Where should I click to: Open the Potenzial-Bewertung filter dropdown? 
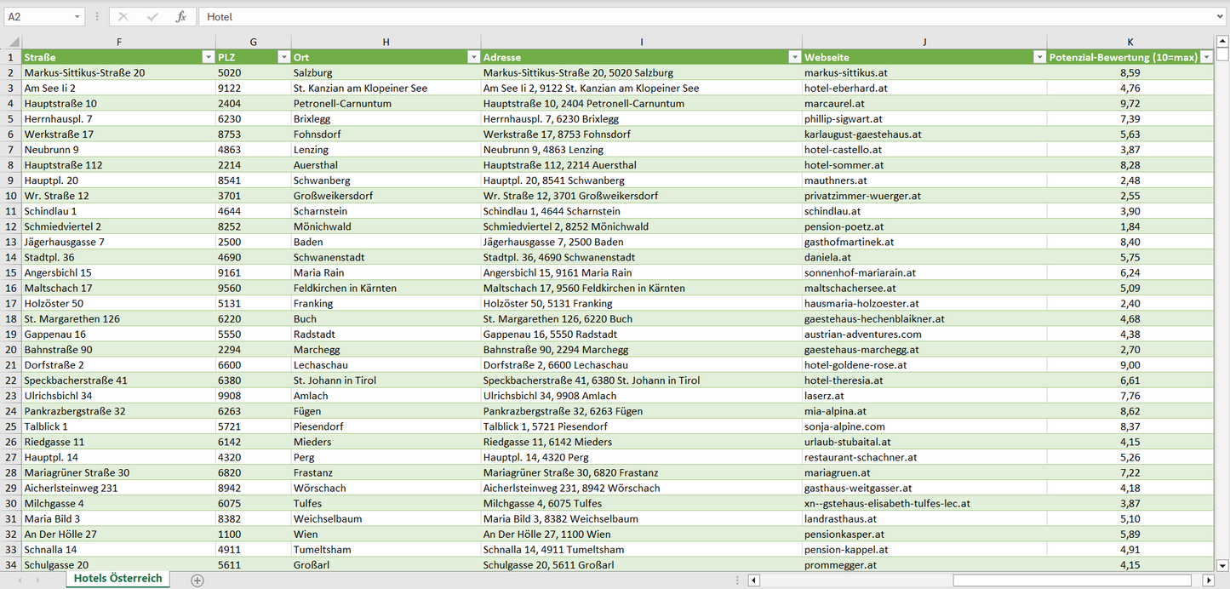click(x=1205, y=57)
